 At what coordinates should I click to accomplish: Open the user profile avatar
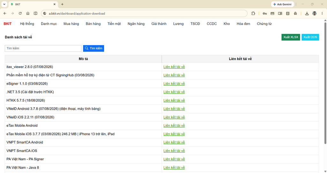tap(315, 13)
